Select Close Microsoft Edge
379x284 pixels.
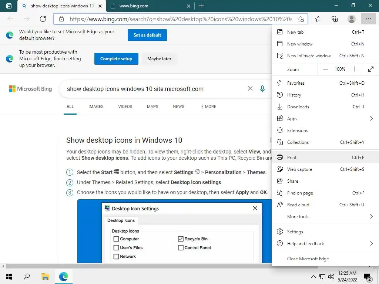[325, 258]
